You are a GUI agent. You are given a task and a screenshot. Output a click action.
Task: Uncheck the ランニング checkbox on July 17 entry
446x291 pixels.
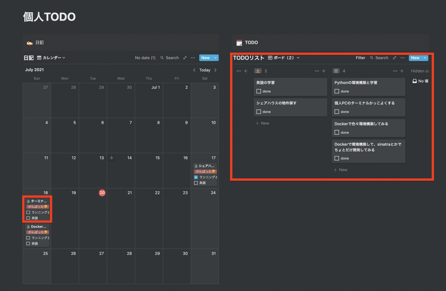pyautogui.click(x=196, y=177)
